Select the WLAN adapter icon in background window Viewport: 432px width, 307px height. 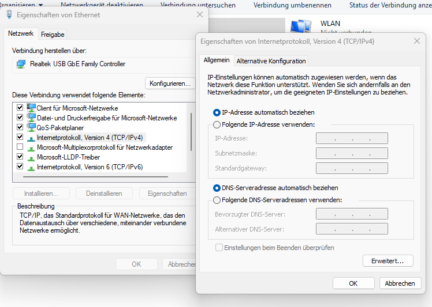[301, 26]
